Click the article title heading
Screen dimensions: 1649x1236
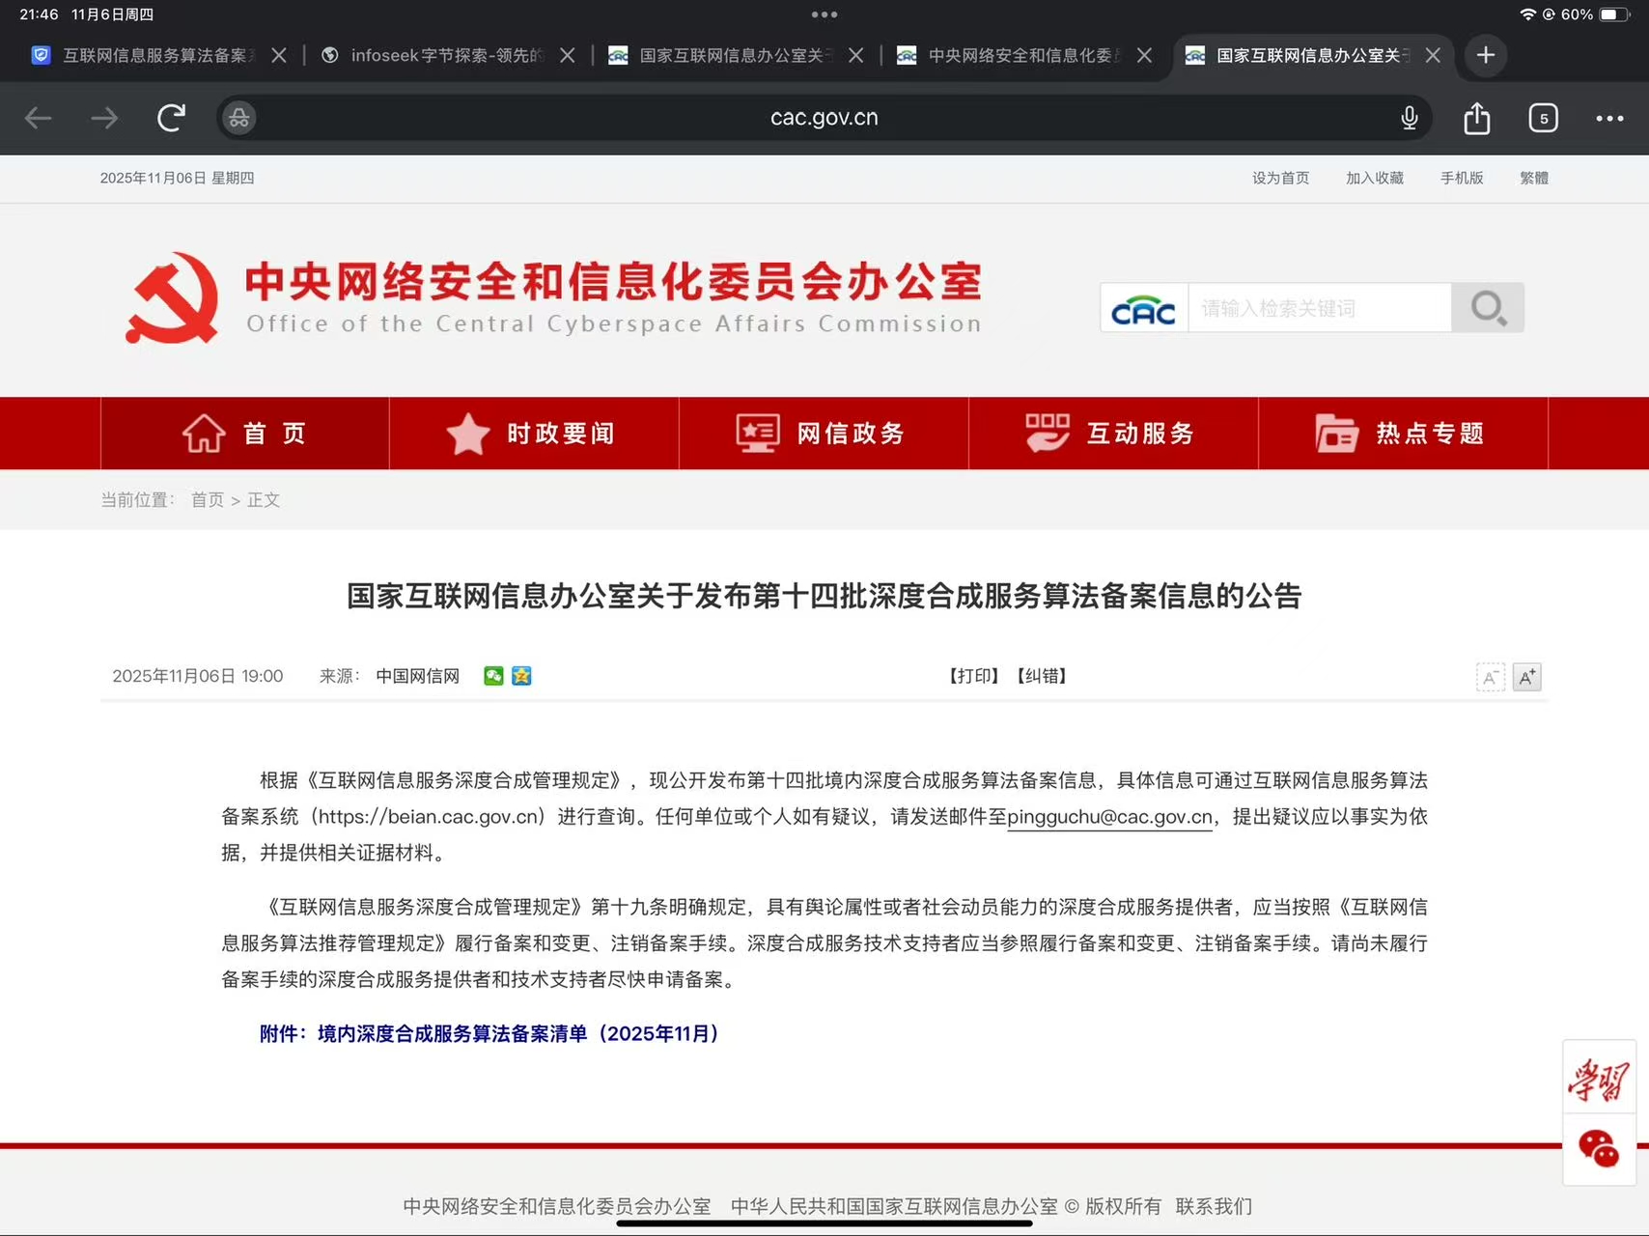[x=824, y=596]
